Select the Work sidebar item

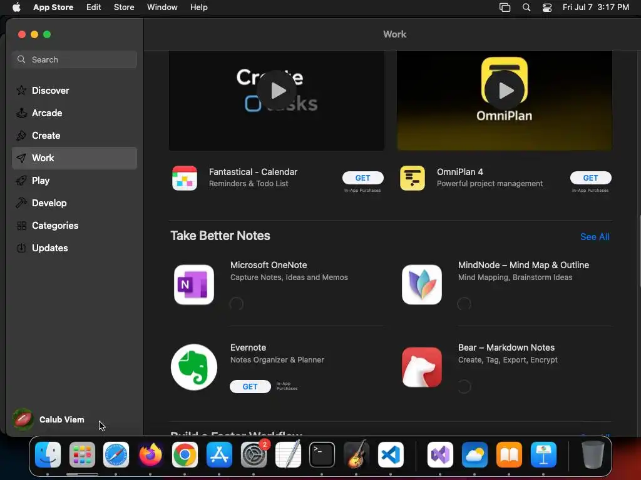point(74,158)
